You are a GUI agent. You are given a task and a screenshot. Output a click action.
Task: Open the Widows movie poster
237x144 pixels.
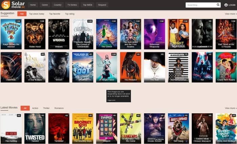click(x=59, y=34)
